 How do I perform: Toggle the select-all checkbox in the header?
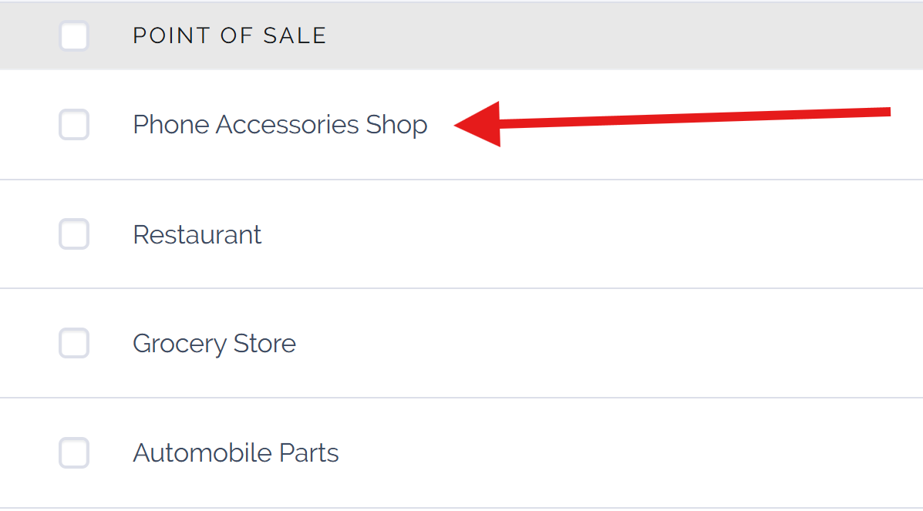tap(74, 36)
